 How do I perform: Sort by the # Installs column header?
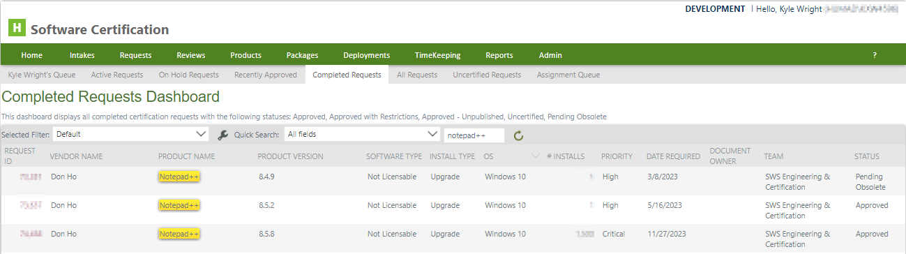(566, 156)
